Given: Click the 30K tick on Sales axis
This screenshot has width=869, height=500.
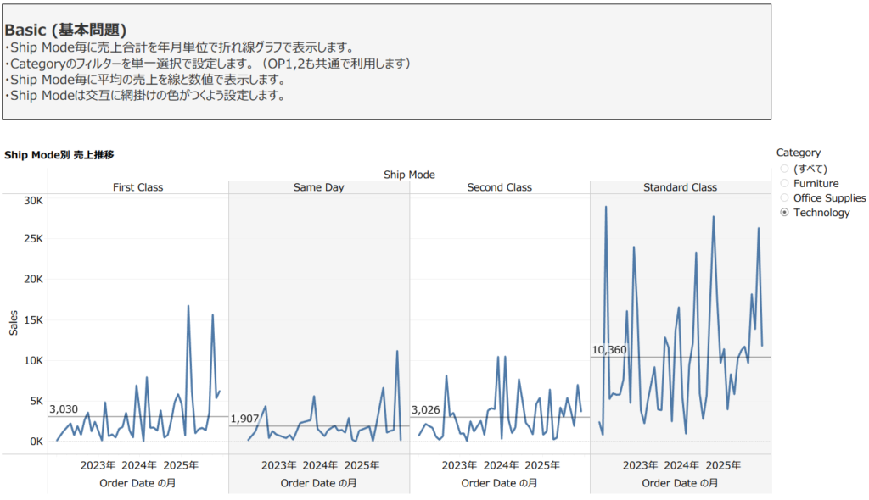Looking at the screenshot, I should point(32,201).
